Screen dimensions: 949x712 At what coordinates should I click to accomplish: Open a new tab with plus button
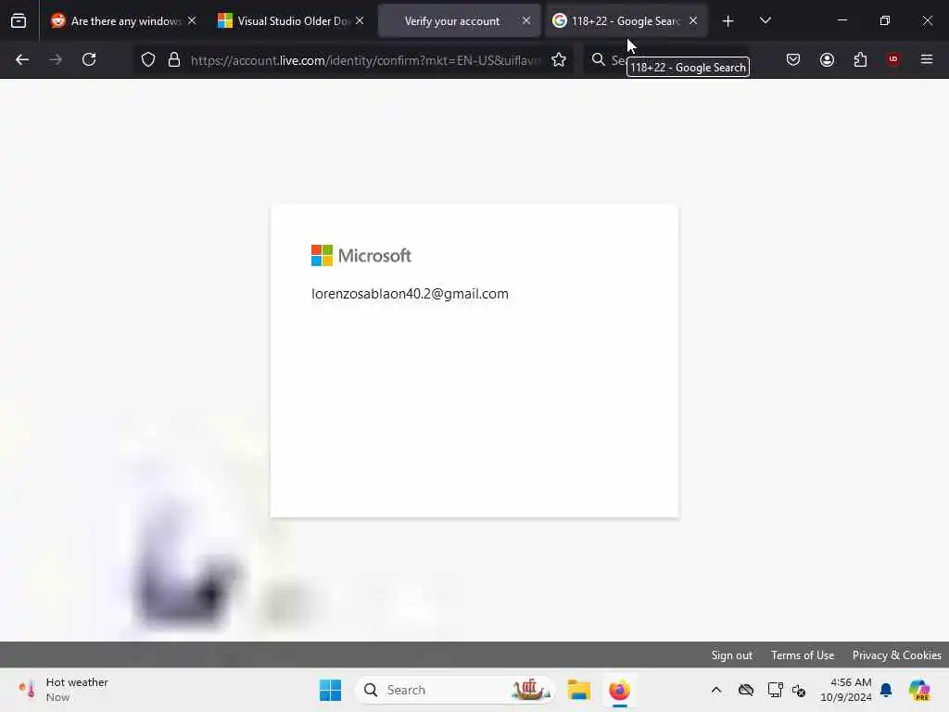[728, 21]
